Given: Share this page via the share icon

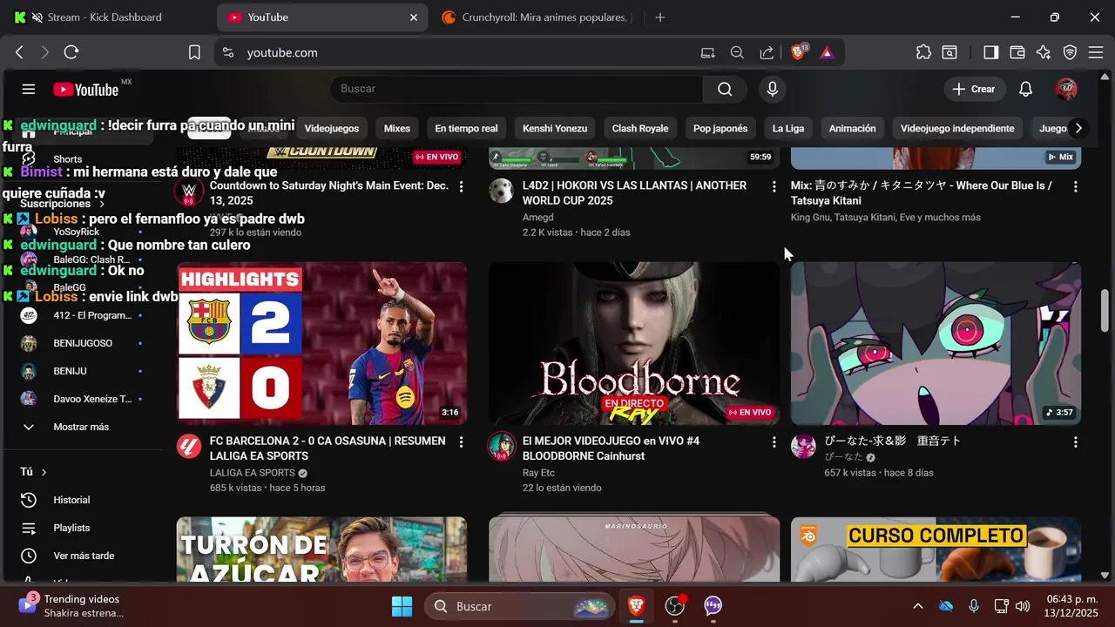Looking at the screenshot, I should [x=767, y=52].
